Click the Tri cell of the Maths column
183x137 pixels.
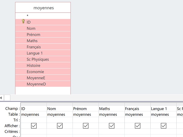[111, 120]
